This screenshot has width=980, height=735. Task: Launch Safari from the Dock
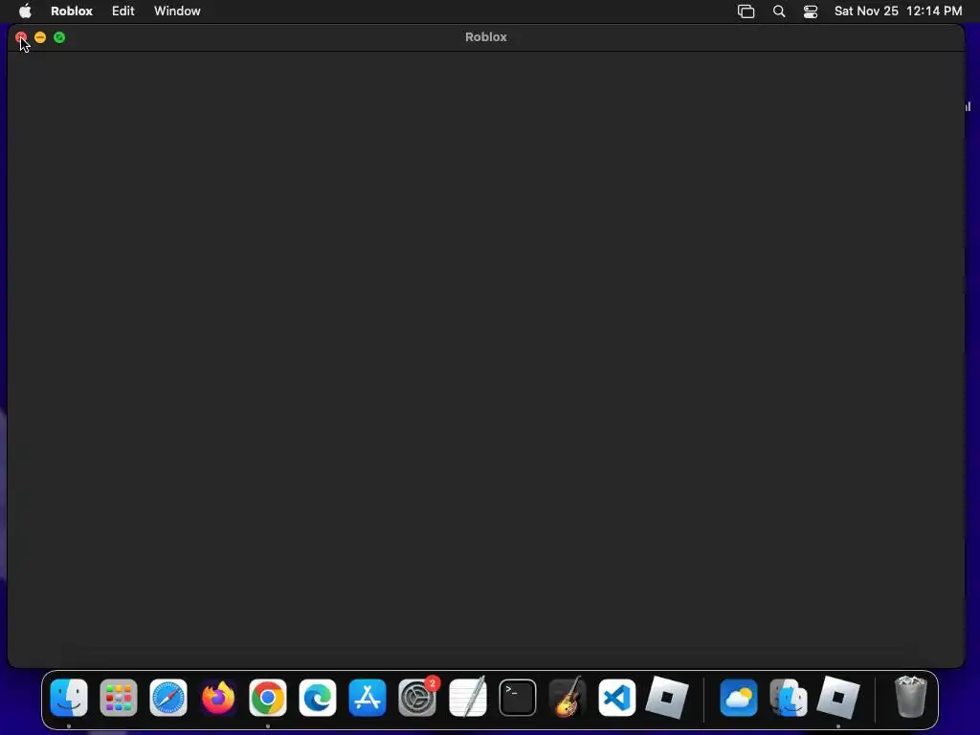[168, 698]
